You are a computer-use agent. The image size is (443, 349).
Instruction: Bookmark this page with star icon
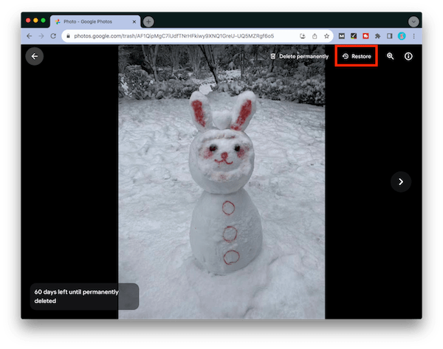click(x=326, y=35)
